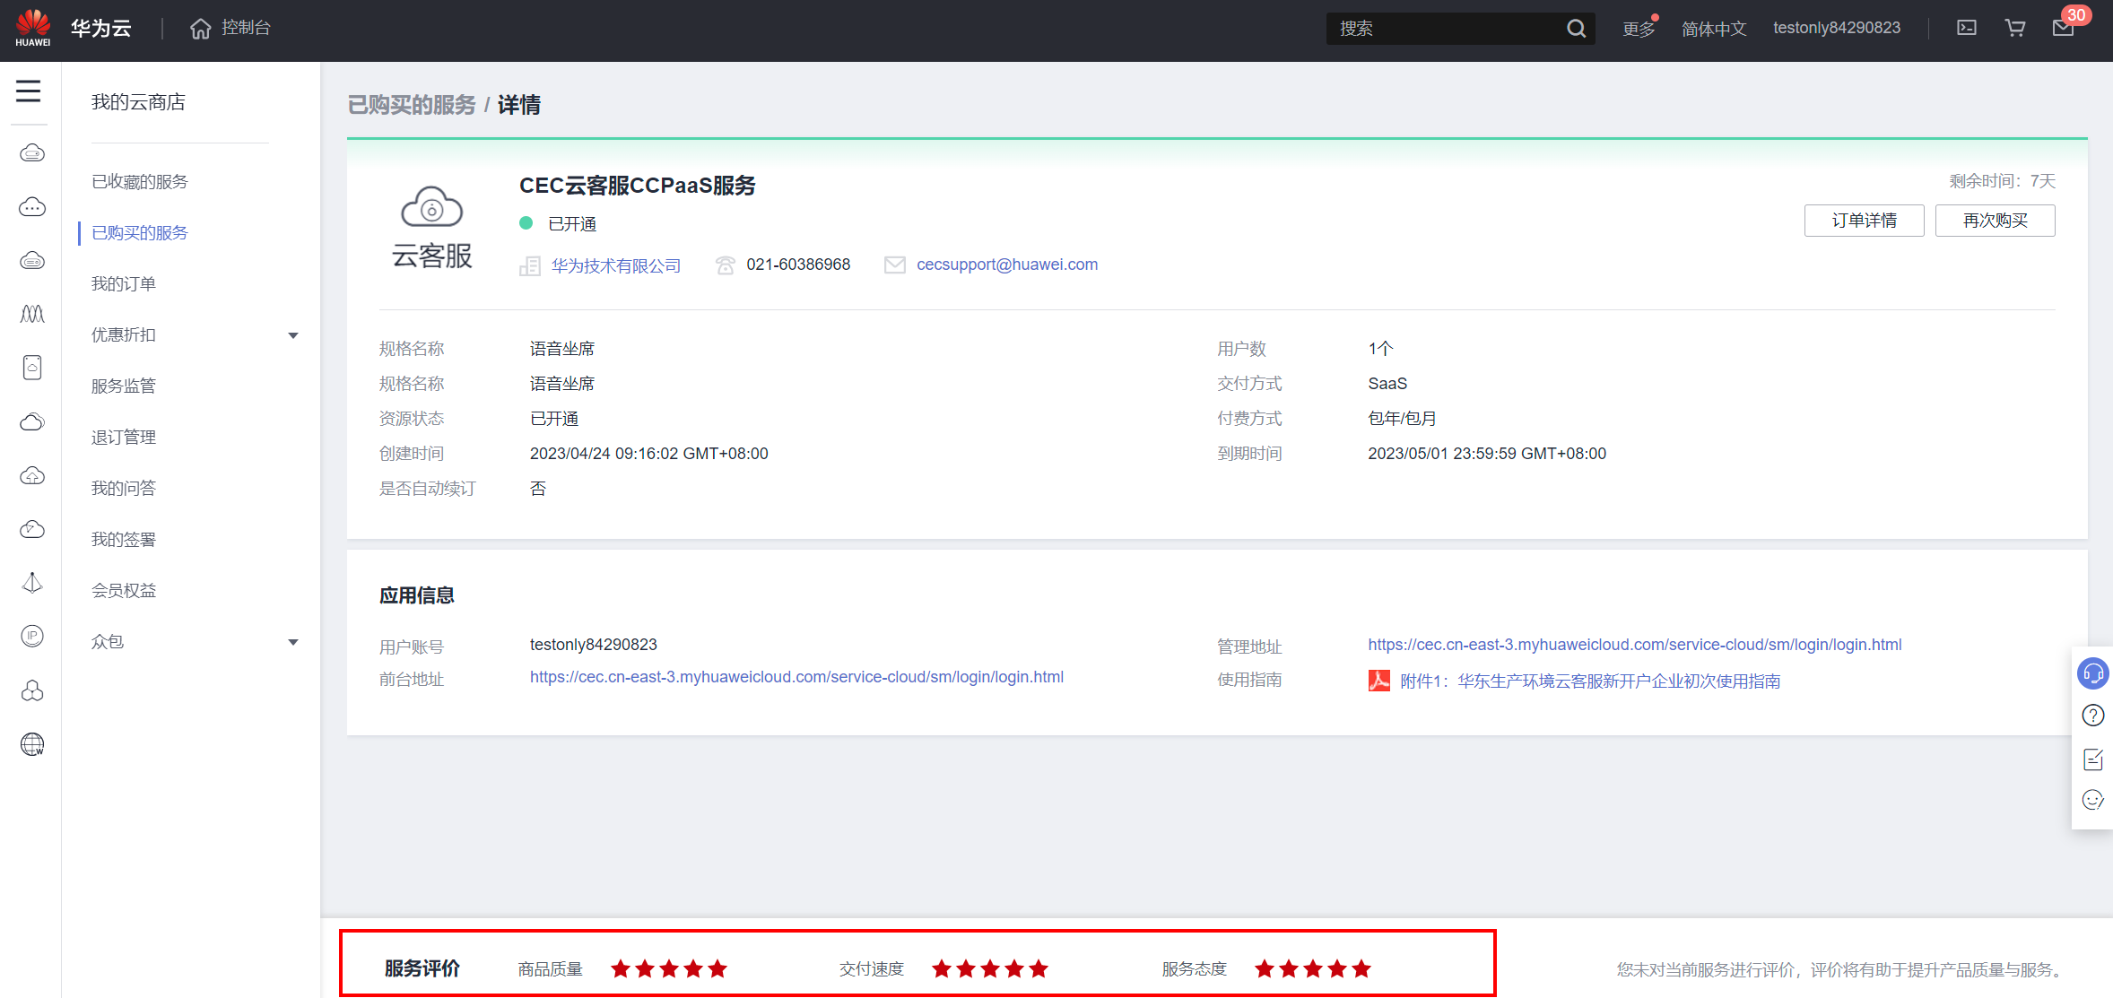Click the three-hexagon sidebar icon
This screenshot has width=2113, height=998.
coord(32,690)
